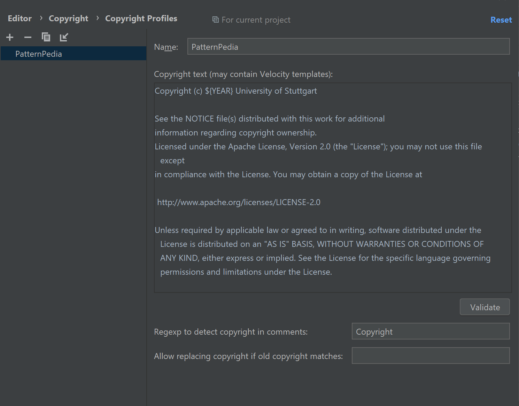Click the regexp to detect copyright field
Image resolution: width=519 pixels, height=406 pixels.
[431, 331]
